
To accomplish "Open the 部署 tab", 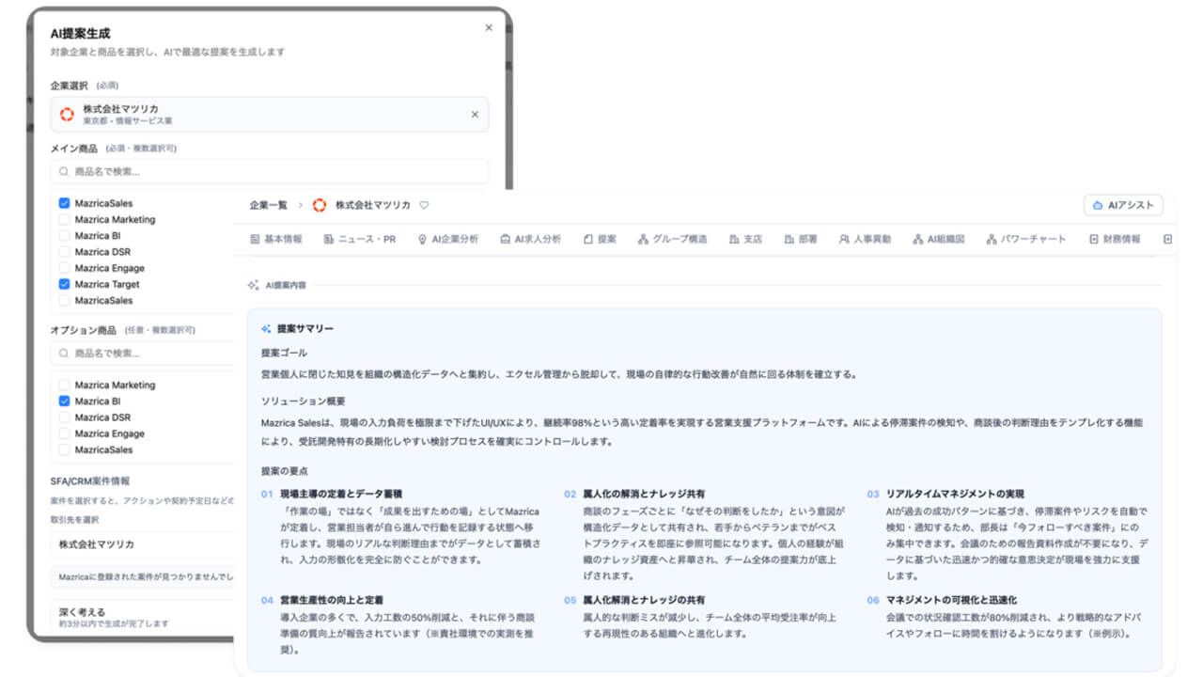I will click(x=801, y=240).
